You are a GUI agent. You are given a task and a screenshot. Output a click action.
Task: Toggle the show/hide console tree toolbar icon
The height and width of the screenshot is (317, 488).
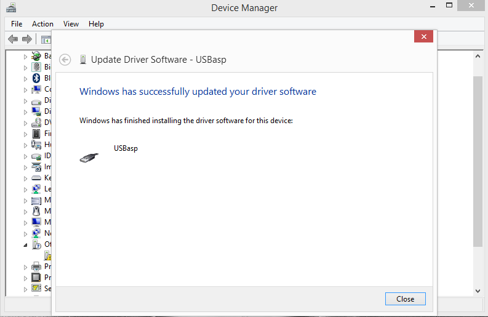click(46, 40)
